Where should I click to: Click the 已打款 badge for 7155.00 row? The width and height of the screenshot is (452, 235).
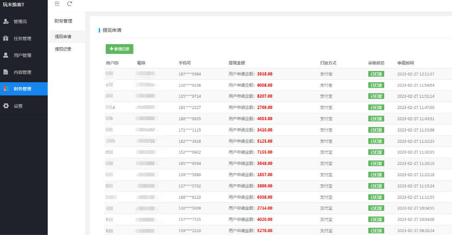pyautogui.click(x=376, y=152)
